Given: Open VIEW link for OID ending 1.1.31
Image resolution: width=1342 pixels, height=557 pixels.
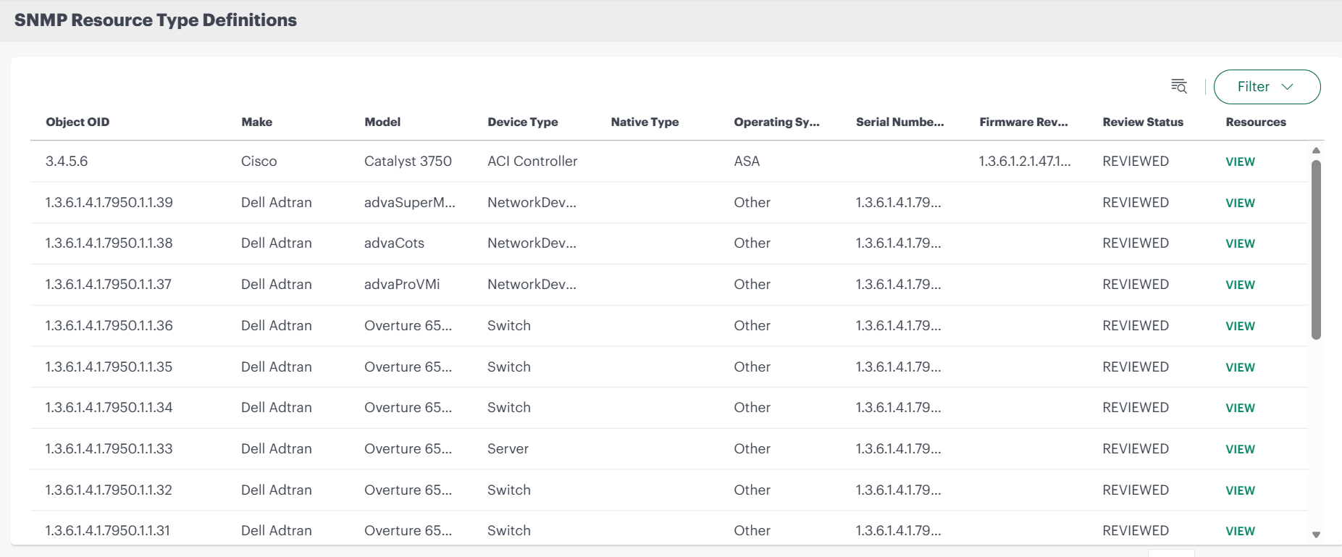Looking at the screenshot, I should pos(1240,531).
